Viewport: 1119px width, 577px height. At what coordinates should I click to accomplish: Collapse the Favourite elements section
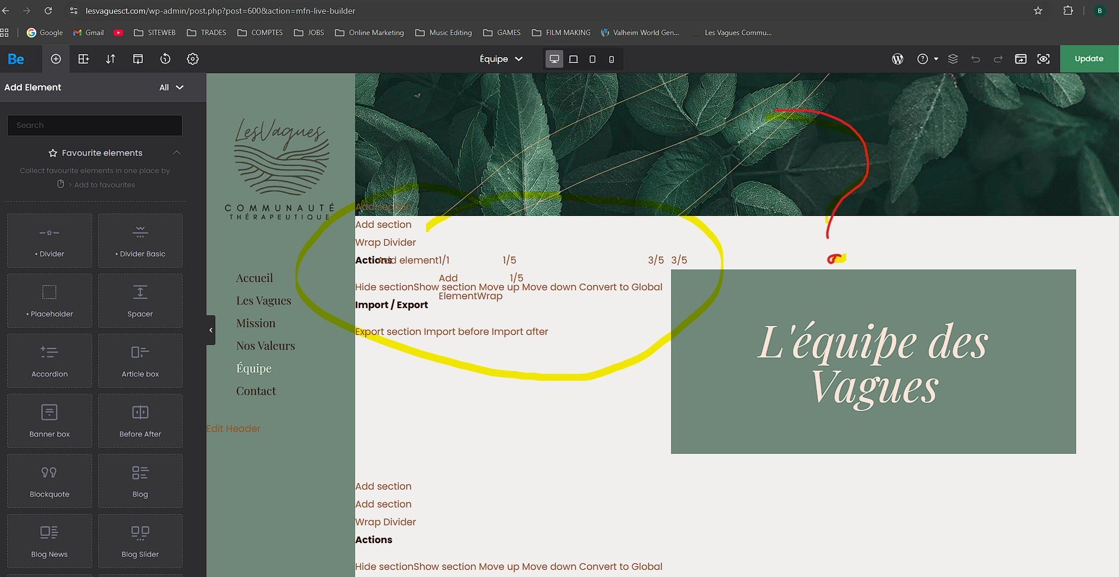[177, 153]
